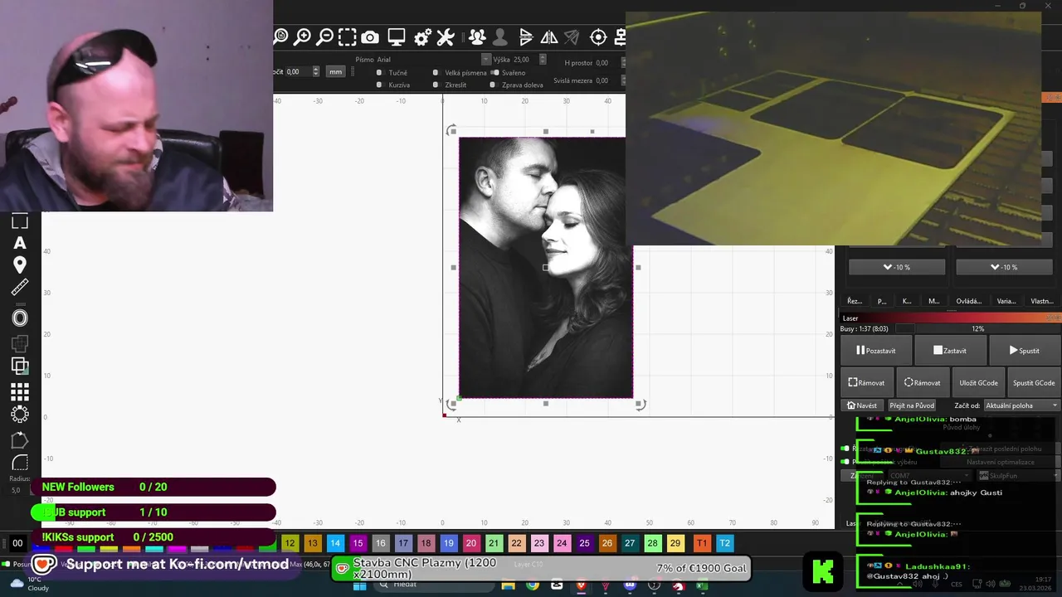The width and height of the screenshot is (1062, 597).
Task: Open the gears settings icon
Action: pos(422,37)
